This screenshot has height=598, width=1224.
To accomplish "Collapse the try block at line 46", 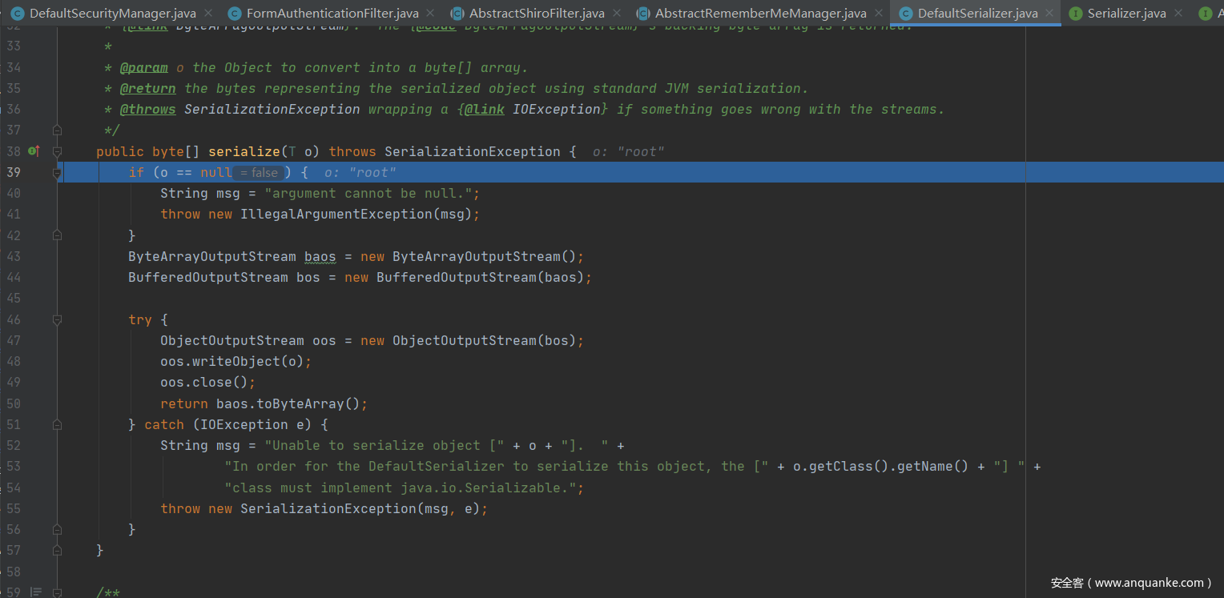I will pos(57,319).
